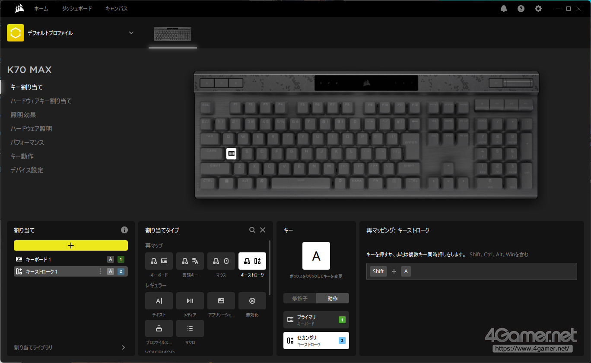The height and width of the screenshot is (363, 591).
Task: Open ハードウェア照明 in the sidebar
Action: tap(31, 129)
